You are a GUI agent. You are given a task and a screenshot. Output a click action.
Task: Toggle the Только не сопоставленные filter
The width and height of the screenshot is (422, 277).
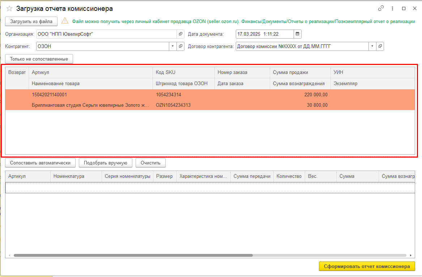tap(39, 59)
